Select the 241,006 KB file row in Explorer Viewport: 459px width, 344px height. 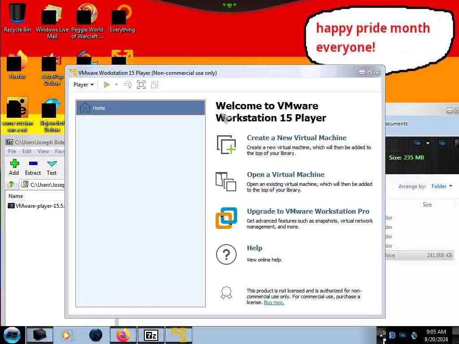click(419, 255)
